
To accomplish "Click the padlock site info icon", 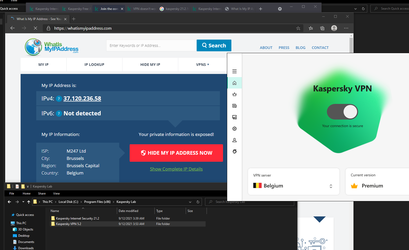I will [48, 28].
